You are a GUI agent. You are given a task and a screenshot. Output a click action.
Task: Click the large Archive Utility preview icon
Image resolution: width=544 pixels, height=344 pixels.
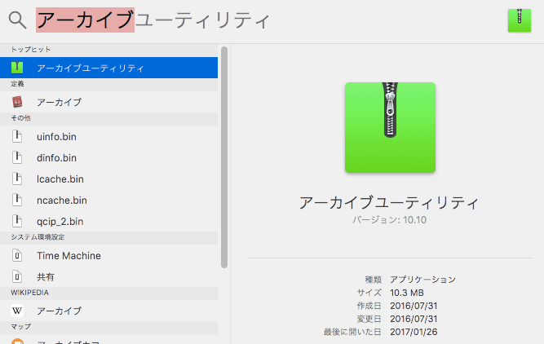(390, 128)
